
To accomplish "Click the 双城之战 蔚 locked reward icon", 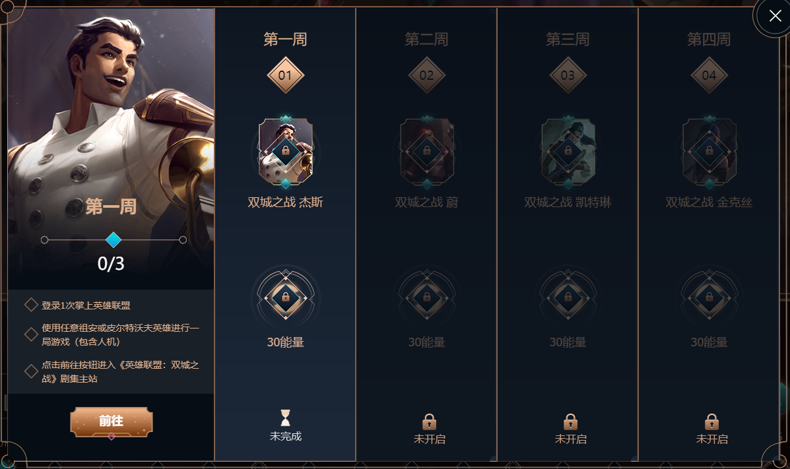I will [x=427, y=152].
